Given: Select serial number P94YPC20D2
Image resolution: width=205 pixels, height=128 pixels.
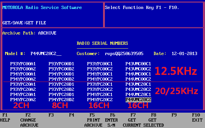Looking at the screenshot, I should coord(61,100).
